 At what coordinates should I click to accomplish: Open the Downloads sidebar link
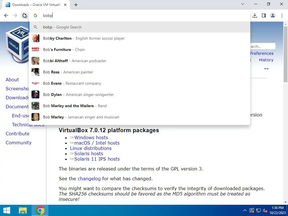click(17, 98)
